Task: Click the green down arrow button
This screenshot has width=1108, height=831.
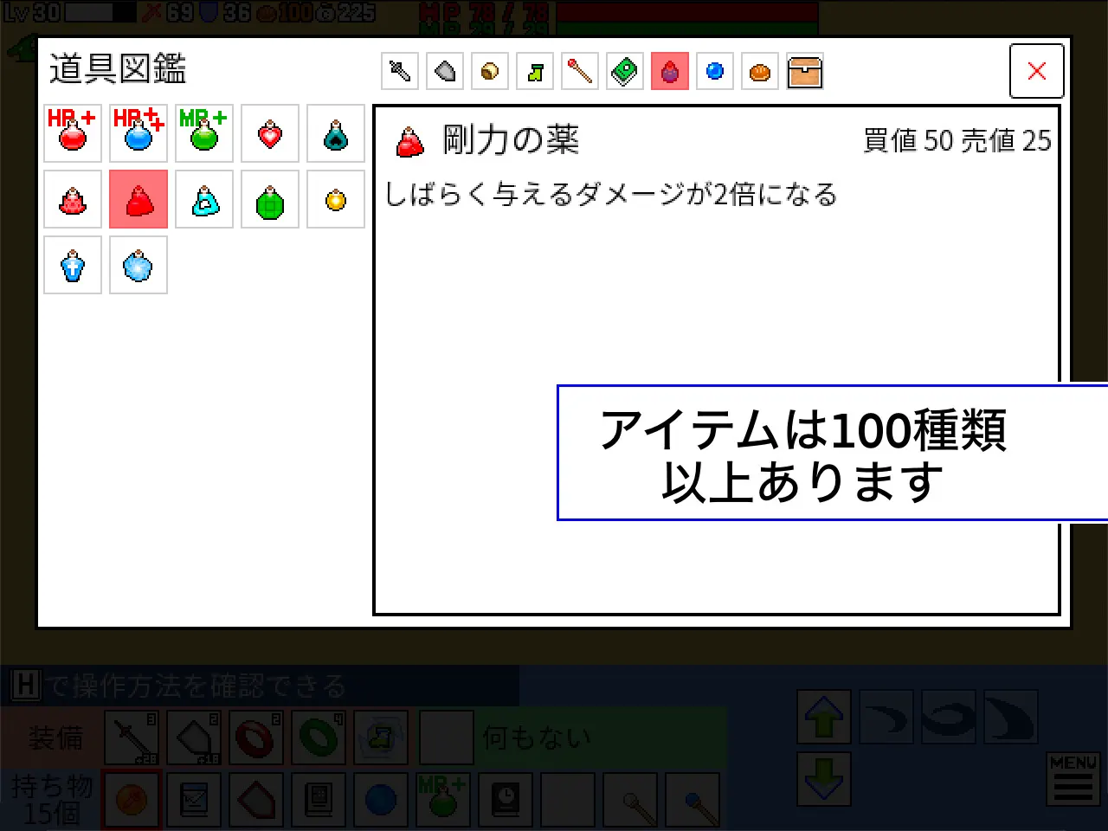Action: pyautogui.click(x=824, y=779)
